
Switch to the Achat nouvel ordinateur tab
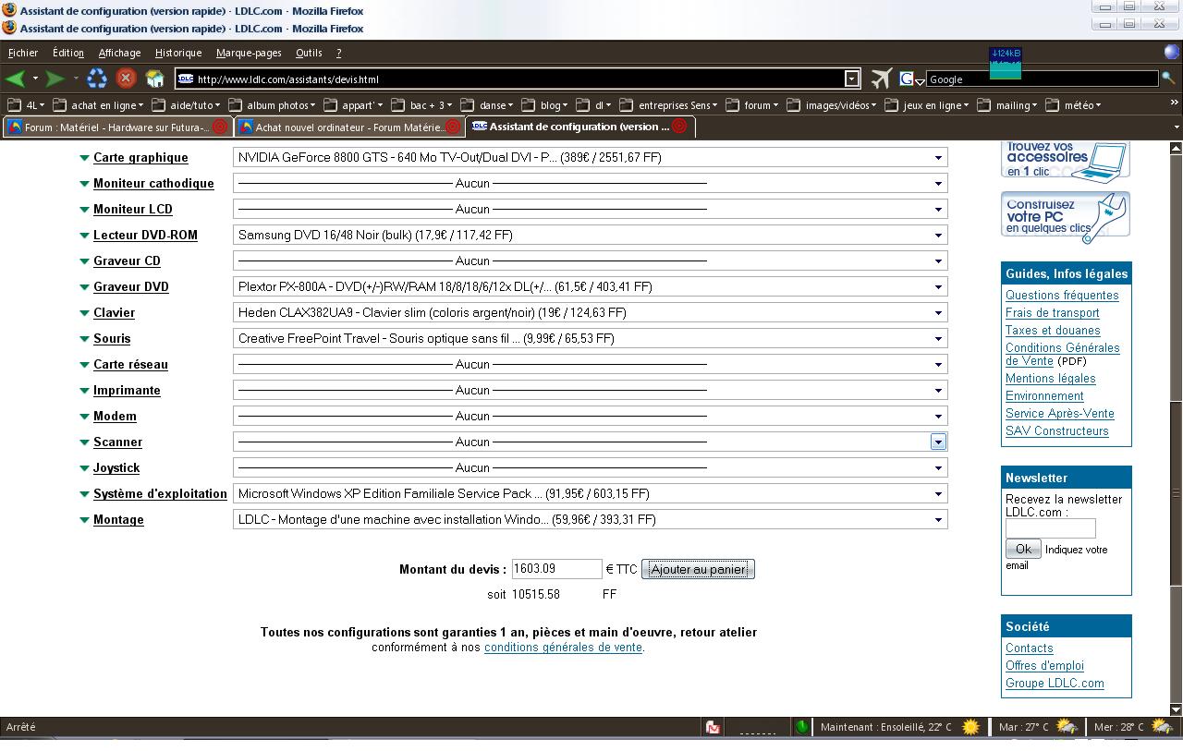(348, 127)
